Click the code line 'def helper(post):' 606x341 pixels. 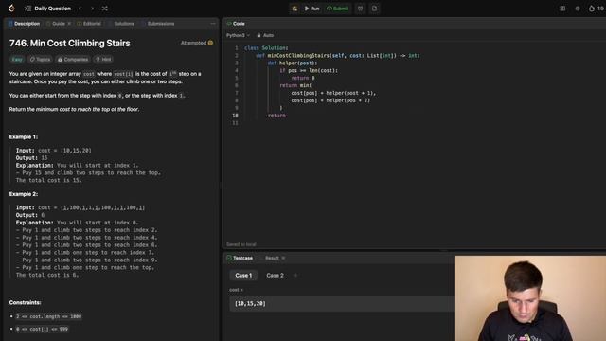[293, 63]
